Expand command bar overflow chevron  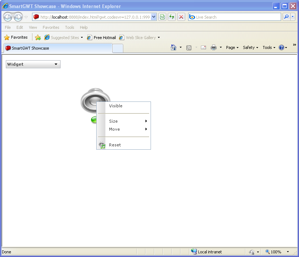coord(294,45)
